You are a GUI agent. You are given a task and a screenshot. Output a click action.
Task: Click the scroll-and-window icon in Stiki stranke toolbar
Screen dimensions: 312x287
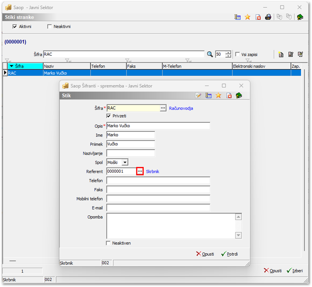pos(237,17)
